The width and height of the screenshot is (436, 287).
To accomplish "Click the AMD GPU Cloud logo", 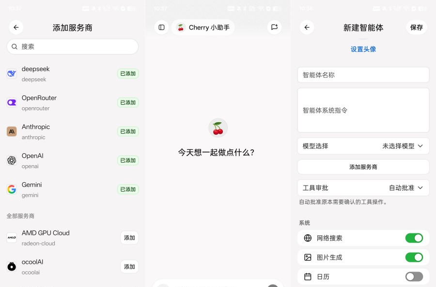I will (x=12, y=238).
